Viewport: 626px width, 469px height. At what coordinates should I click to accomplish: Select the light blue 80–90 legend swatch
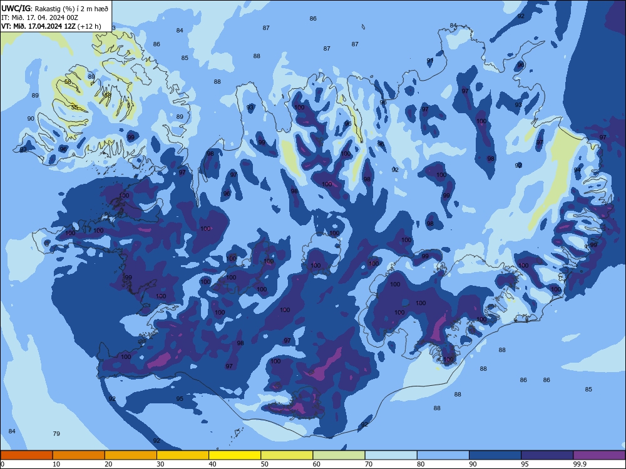coord(443,455)
